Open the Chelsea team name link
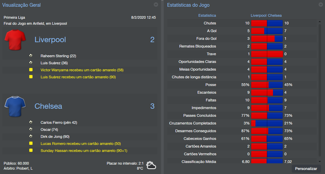Image resolution: width=325 pixels, height=174 pixels. (x=48, y=106)
